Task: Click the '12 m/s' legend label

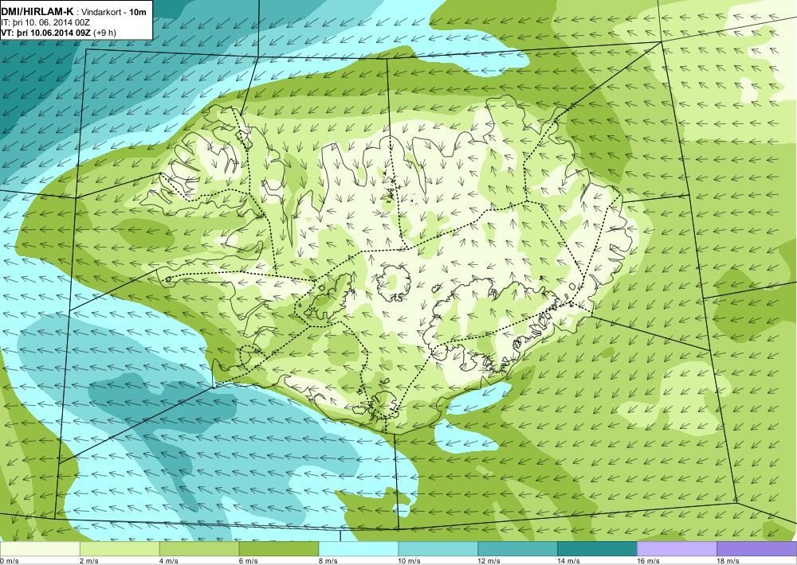Action: point(489,561)
